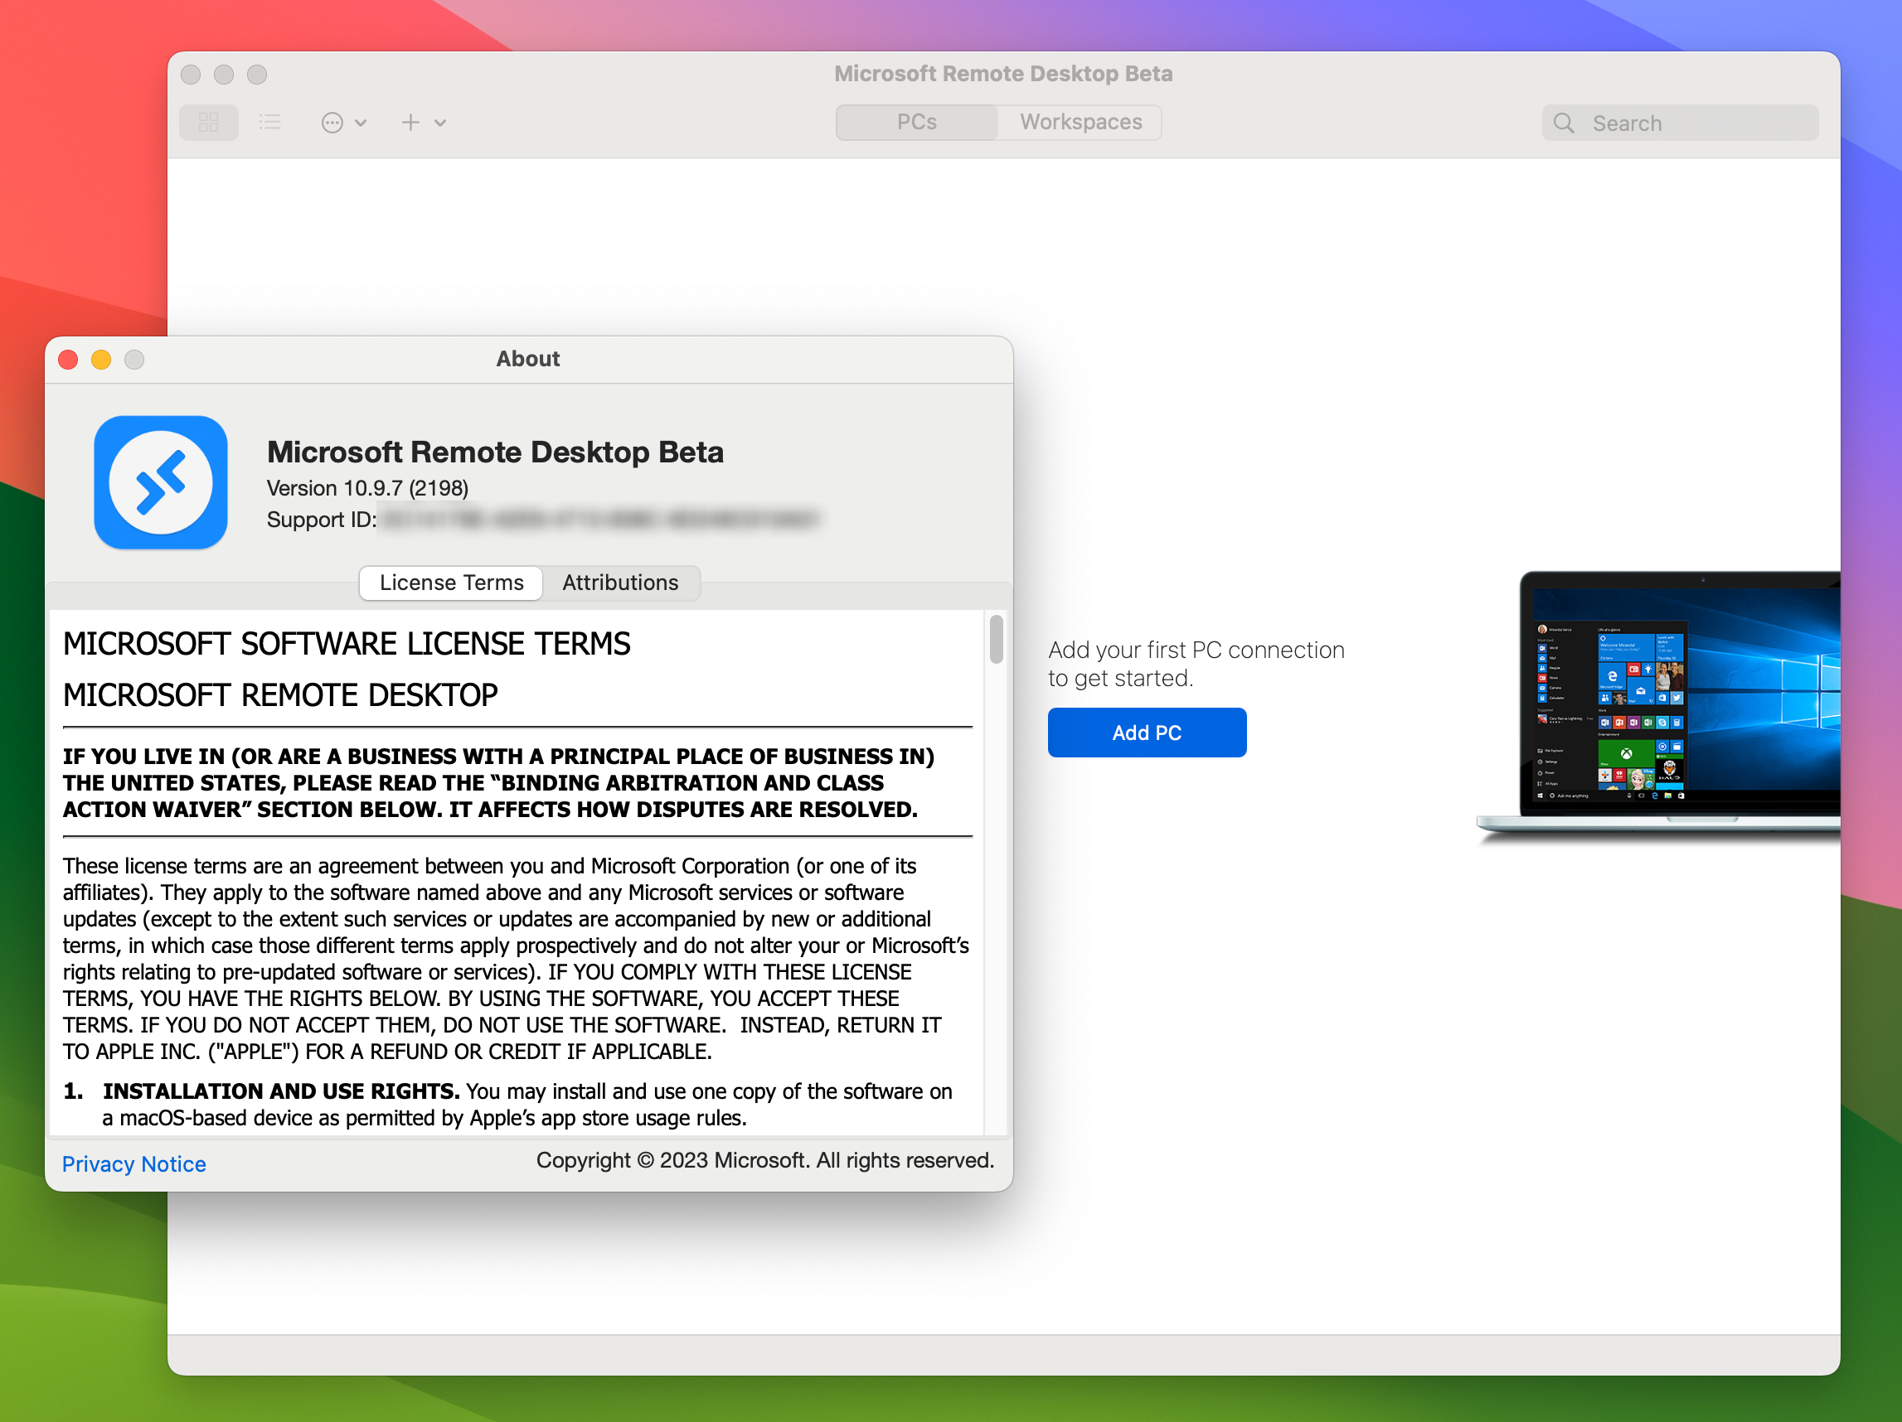This screenshot has height=1422, width=1902.
Task: Click the Version 10.9.7 (2198) text
Action: [367, 488]
